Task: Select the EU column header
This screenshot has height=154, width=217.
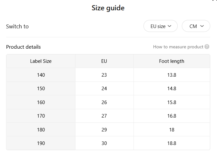Action: pyautogui.click(x=104, y=61)
